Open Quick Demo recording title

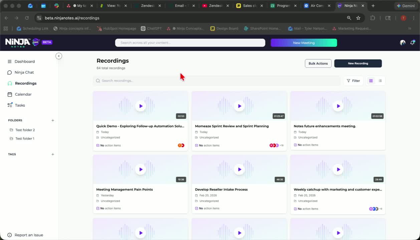(x=140, y=126)
